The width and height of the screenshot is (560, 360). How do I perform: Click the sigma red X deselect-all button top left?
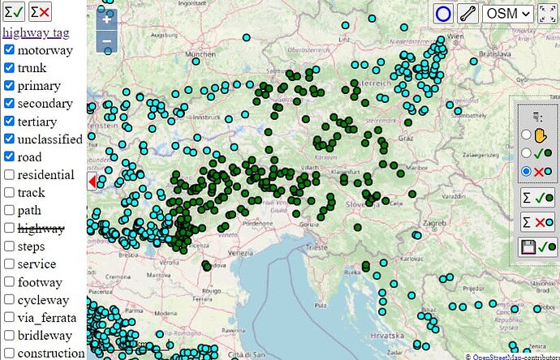pos(40,11)
